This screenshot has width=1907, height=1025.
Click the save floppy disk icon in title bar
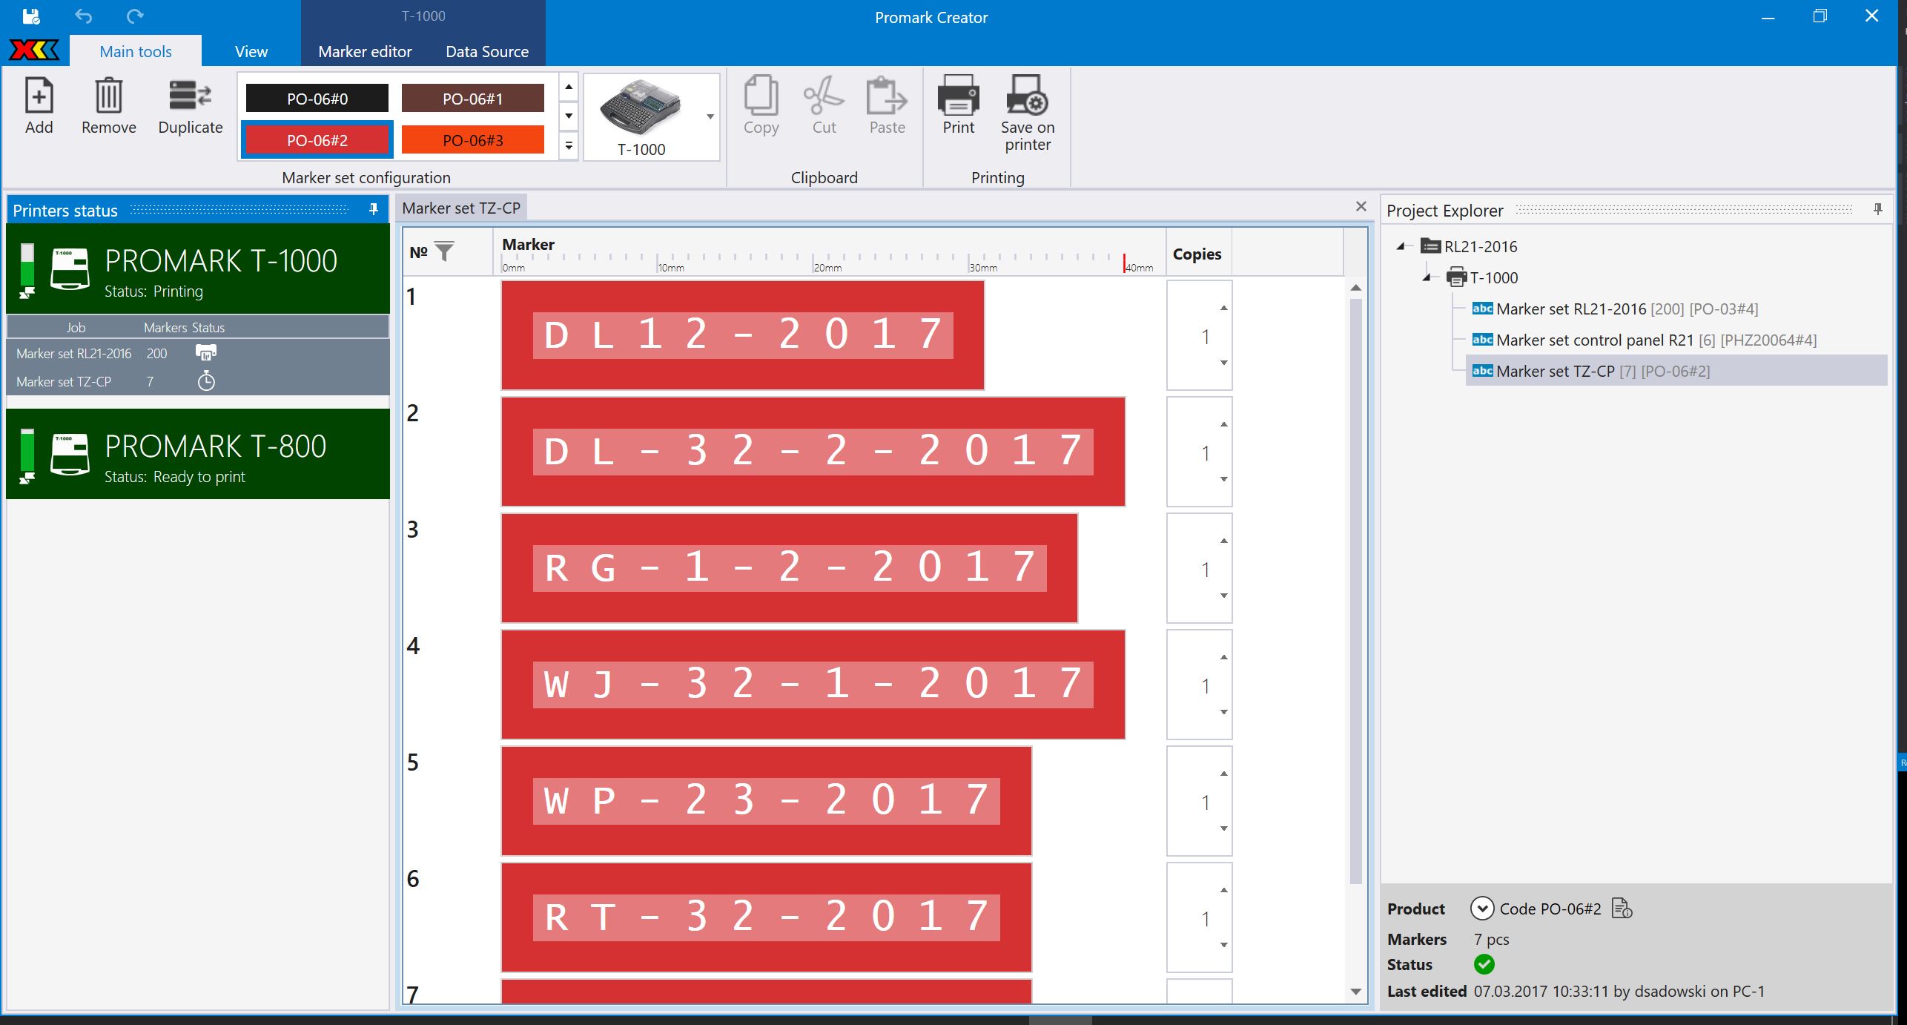pos(31,16)
